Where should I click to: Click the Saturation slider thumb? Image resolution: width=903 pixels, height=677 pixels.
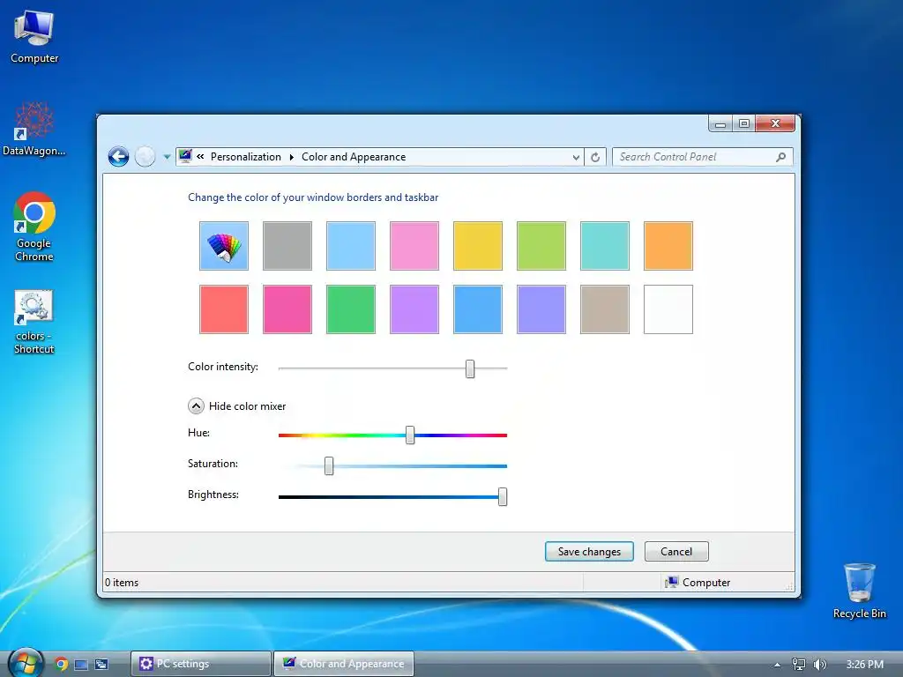pos(329,465)
